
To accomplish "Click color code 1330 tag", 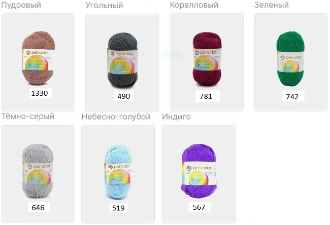I will (x=40, y=93).
